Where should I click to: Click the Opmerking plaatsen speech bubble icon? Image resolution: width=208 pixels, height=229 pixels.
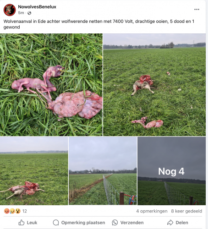pyautogui.click(x=56, y=223)
